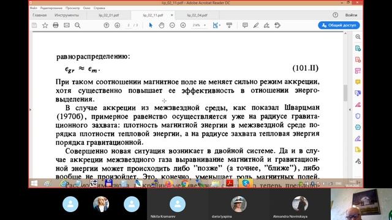The width and height of the screenshot is (392, 220).
Task: Open the More Tools wrench icon
Action: [358, 161]
